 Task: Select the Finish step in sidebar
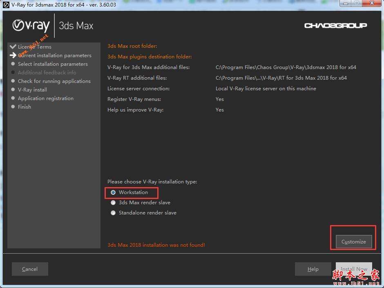tap(25, 107)
